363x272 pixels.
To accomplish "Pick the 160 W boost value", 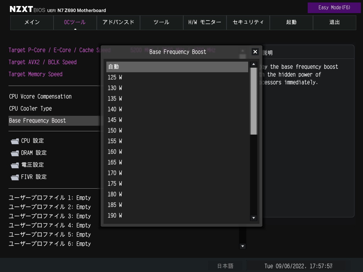I will (177, 152).
